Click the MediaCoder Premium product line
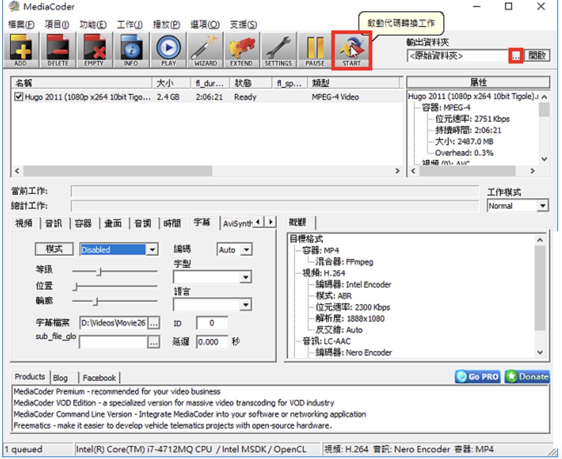This screenshot has width=562, height=459. coord(117,392)
